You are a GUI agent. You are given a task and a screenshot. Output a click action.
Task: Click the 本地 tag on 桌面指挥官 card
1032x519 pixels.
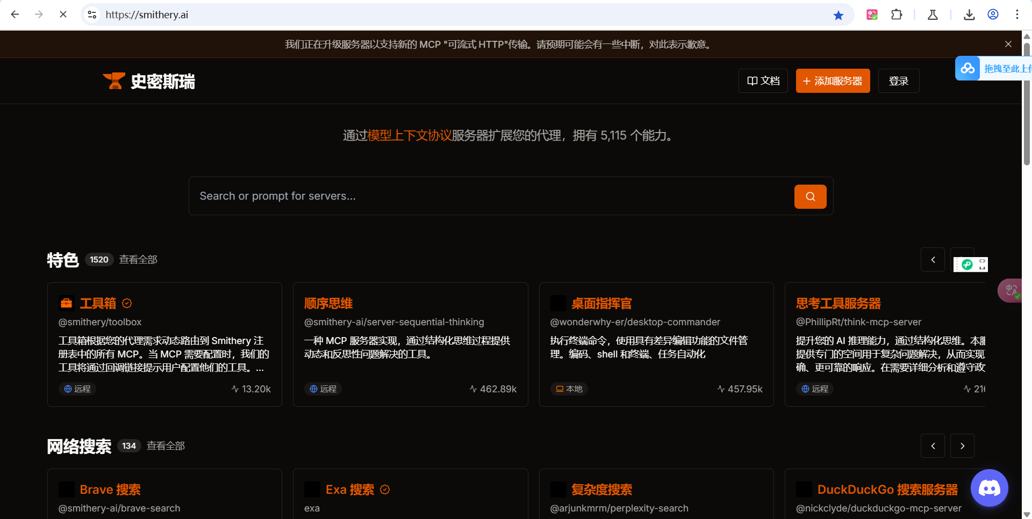(569, 389)
